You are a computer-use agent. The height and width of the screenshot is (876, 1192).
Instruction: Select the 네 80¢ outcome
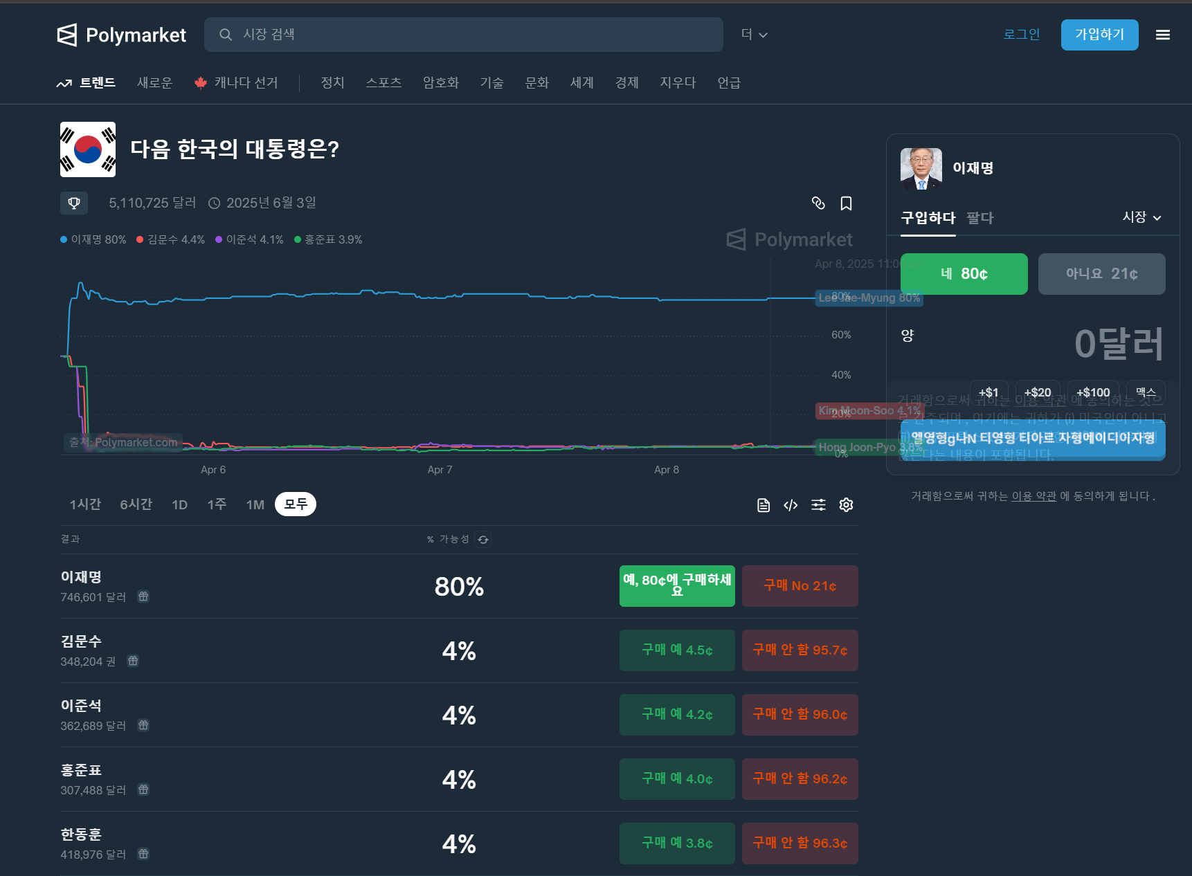(x=964, y=274)
